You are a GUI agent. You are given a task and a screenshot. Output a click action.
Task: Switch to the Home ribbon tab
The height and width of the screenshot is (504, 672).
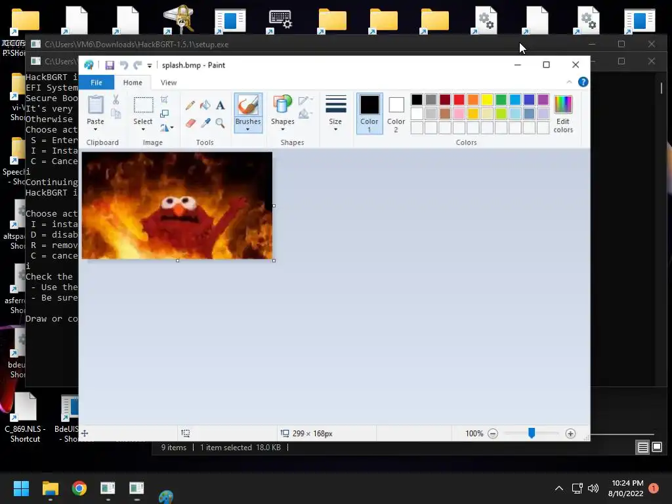point(133,82)
